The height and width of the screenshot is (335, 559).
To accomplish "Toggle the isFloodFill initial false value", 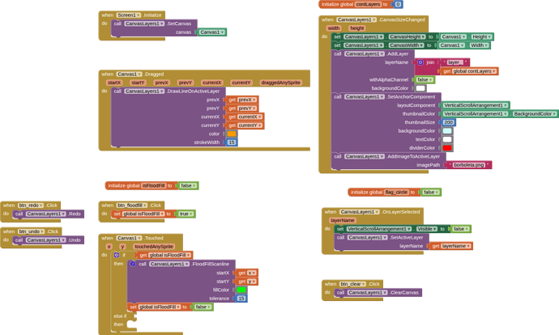I will 188,185.
